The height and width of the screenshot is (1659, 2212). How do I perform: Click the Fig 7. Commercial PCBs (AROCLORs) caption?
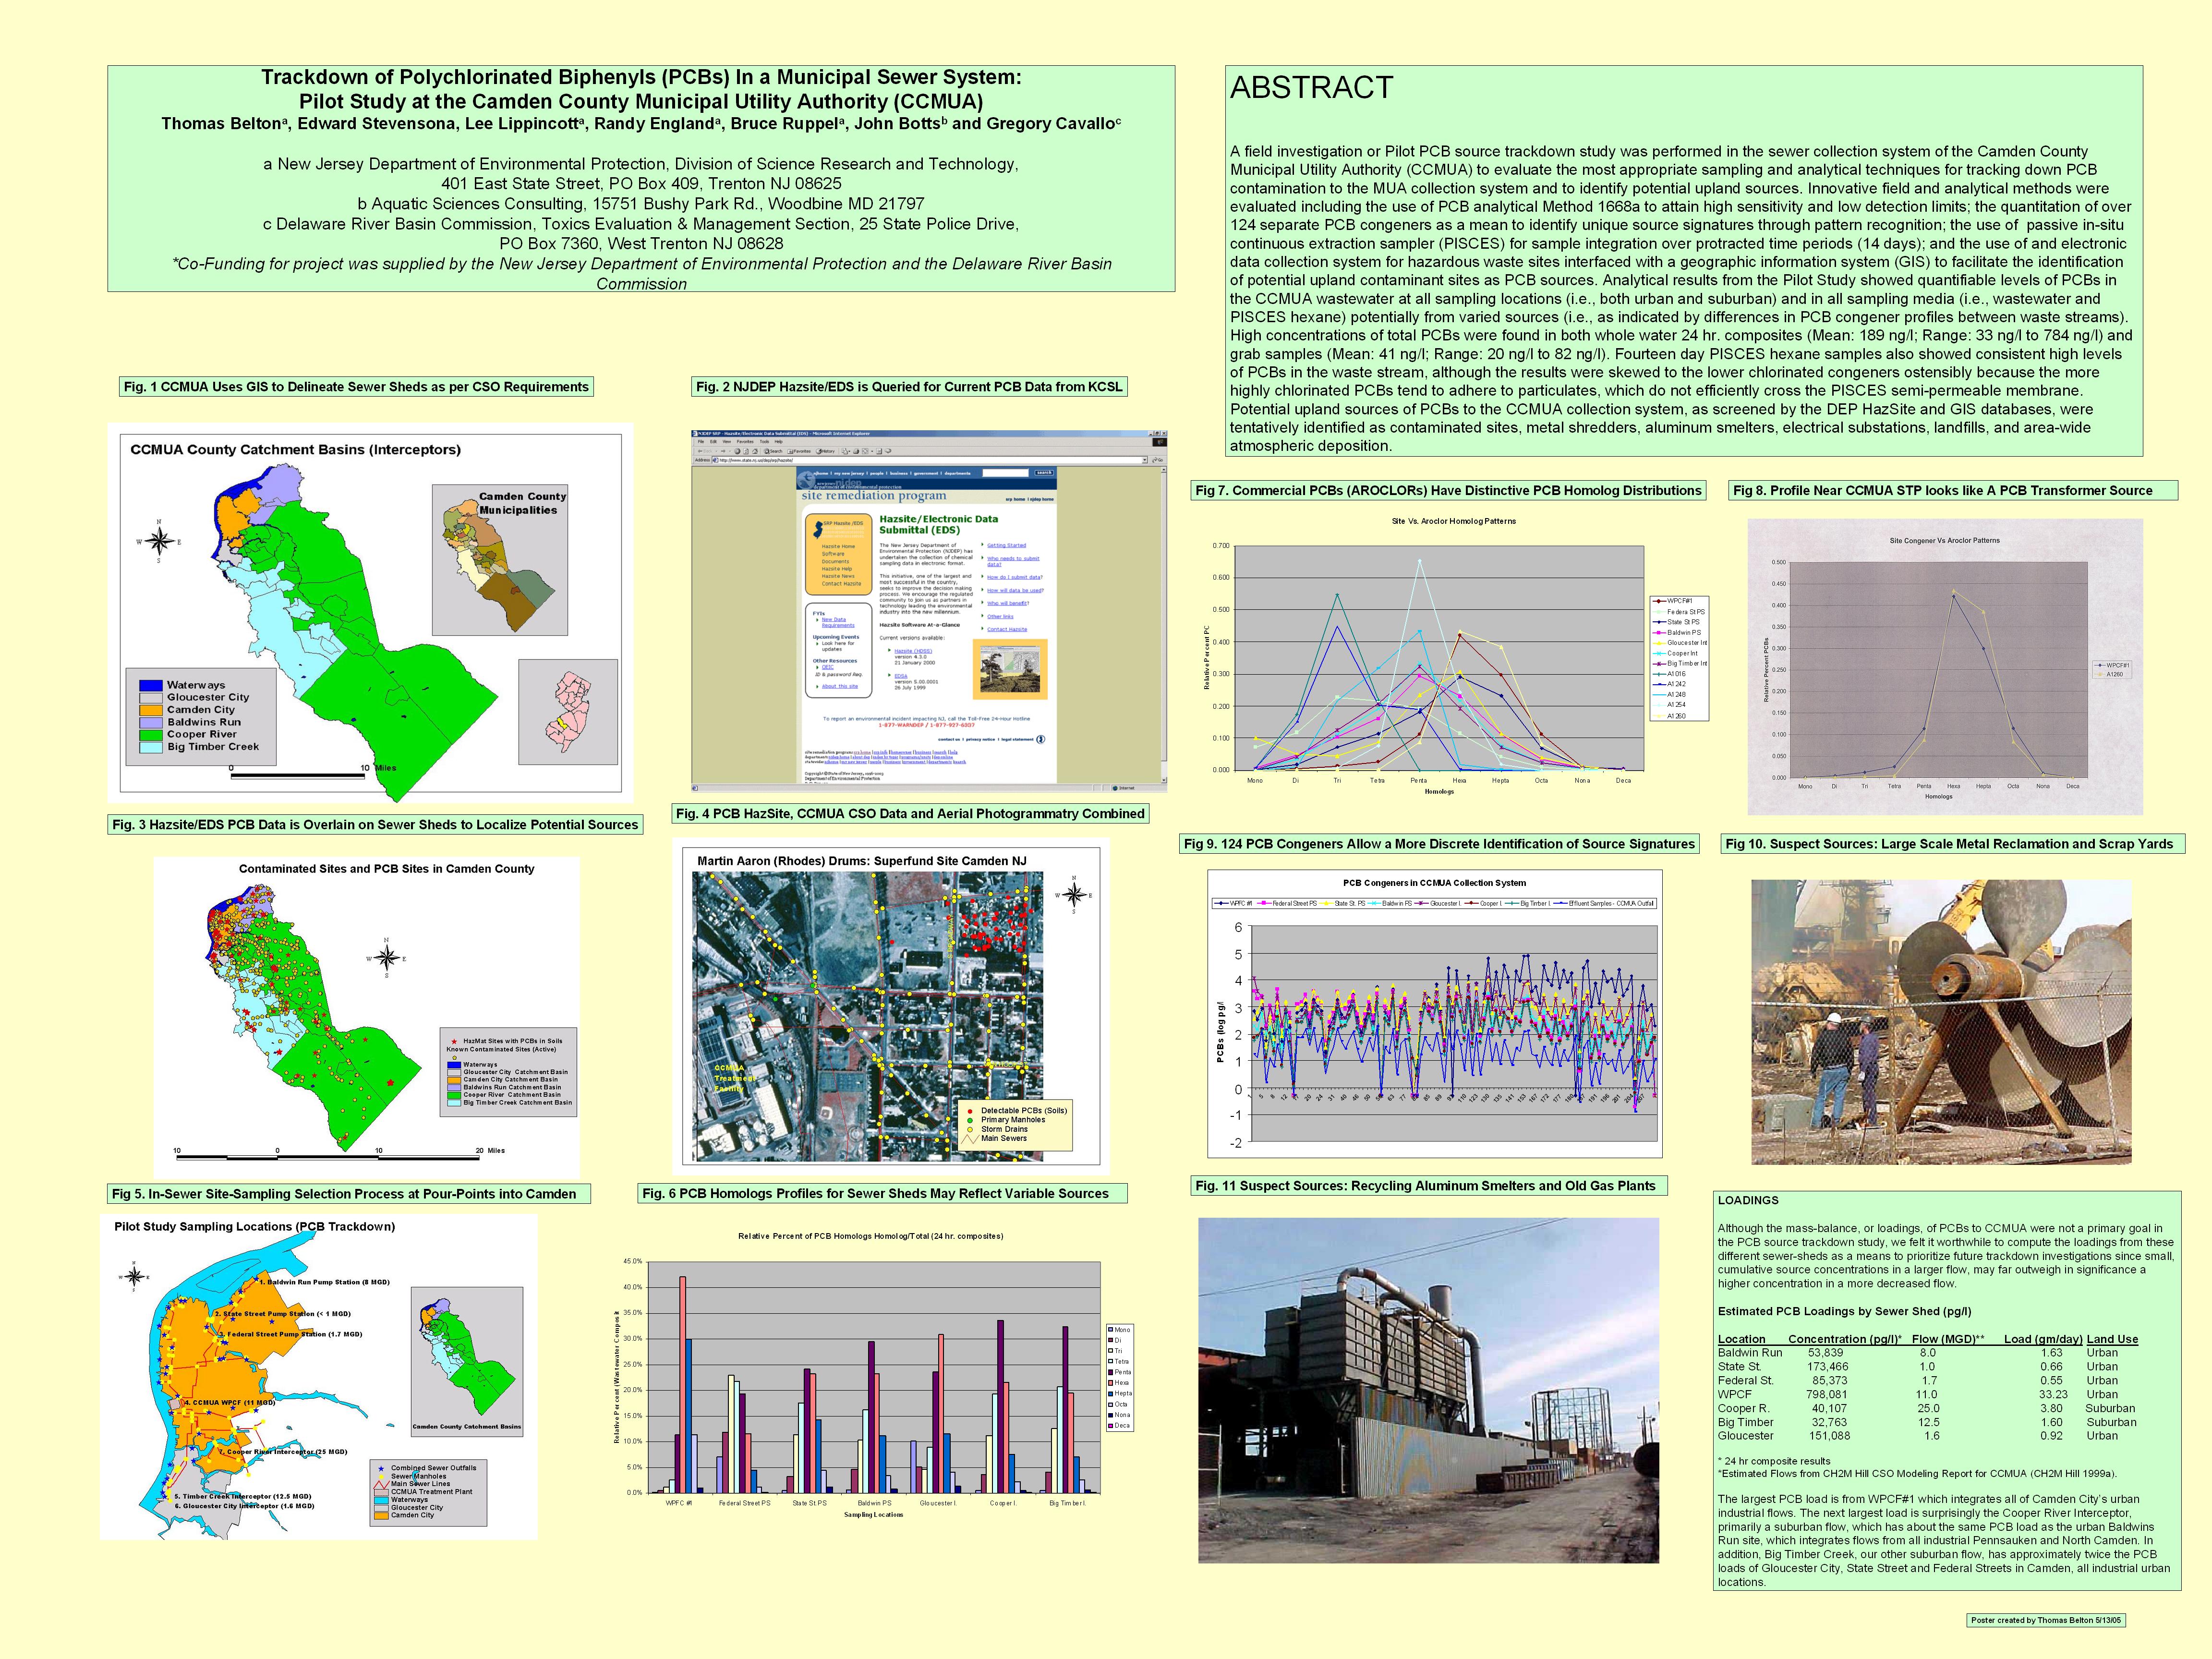pyautogui.click(x=1448, y=491)
